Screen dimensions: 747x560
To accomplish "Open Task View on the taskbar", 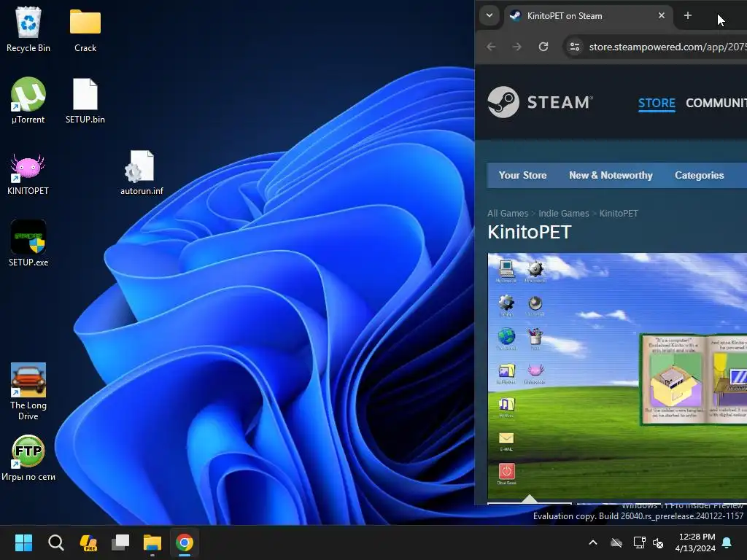I will click(120, 542).
